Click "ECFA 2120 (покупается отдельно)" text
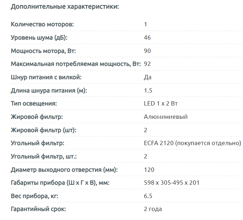Image resolution: width=243 pixels, height=220 pixels. pyautogui.click(x=192, y=143)
